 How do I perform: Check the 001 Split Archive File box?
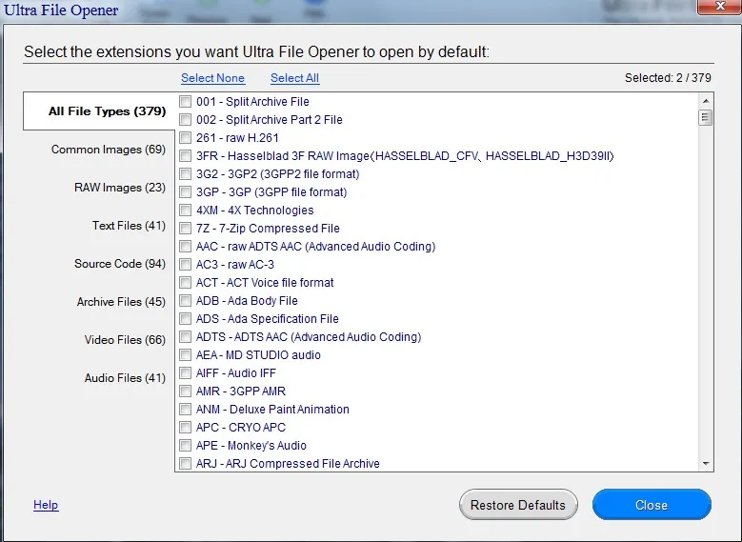point(185,102)
